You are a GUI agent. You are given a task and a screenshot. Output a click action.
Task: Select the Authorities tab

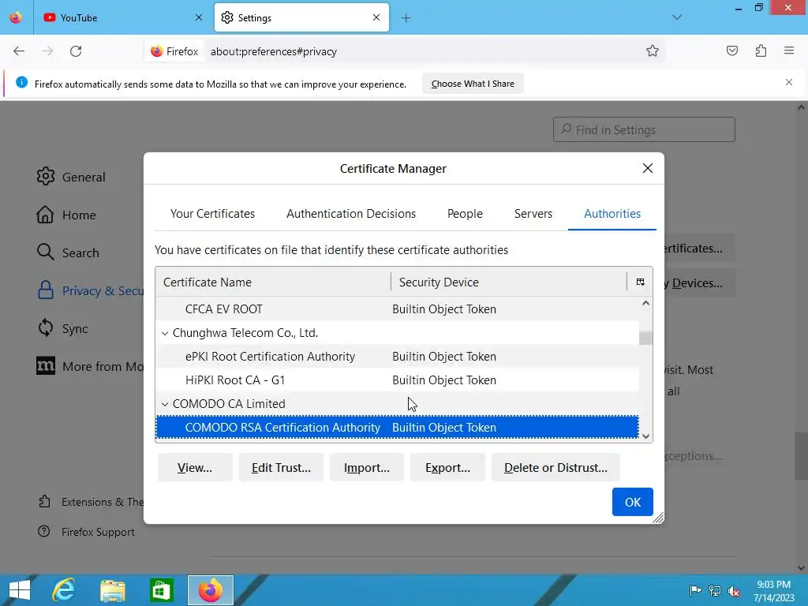612,214
